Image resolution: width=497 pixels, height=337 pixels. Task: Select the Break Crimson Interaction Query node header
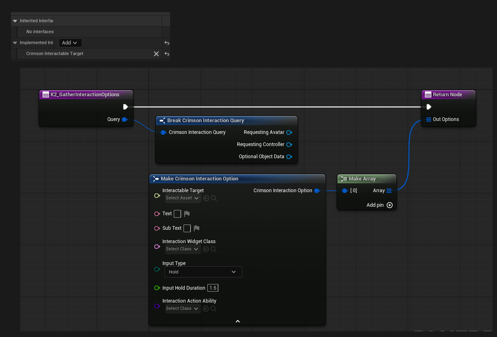[226, 121]
